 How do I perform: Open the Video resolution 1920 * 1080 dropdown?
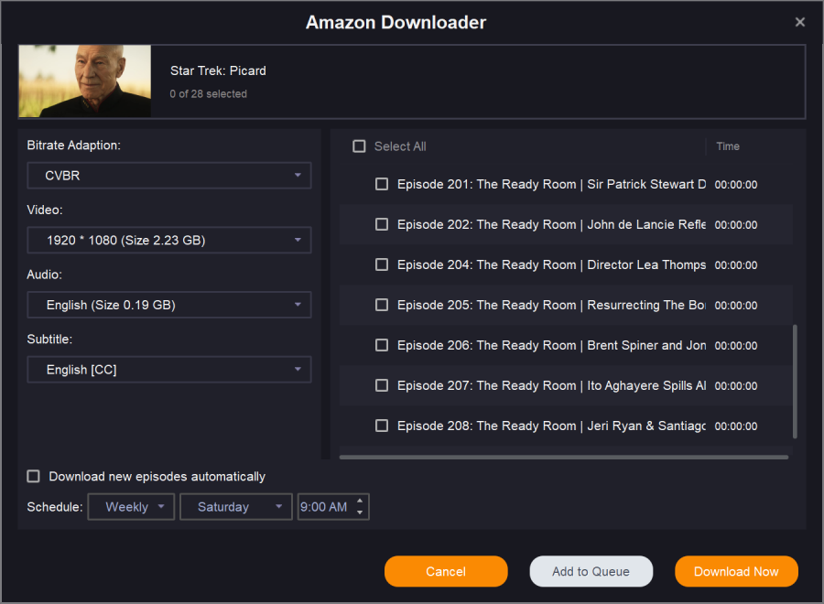[x=169, y=240]
